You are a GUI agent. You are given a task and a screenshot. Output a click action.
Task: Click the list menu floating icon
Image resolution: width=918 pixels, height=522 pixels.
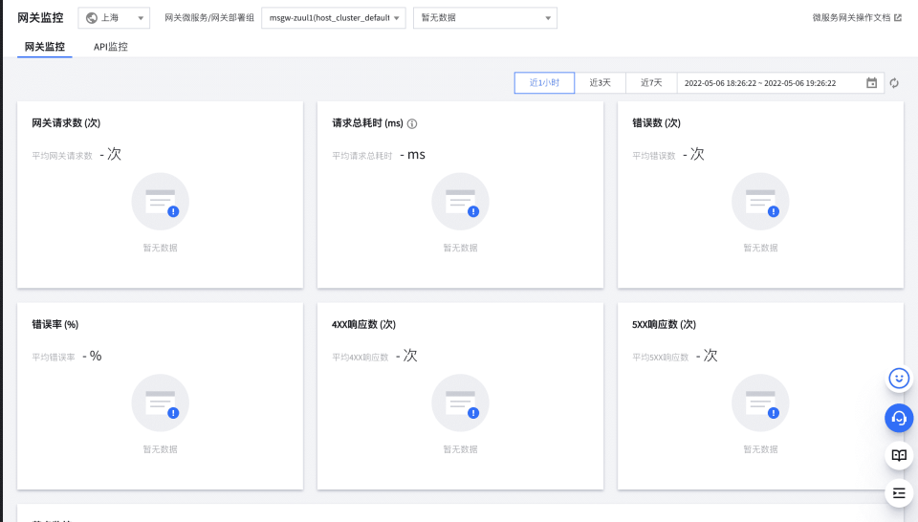(x=898, y=493)
